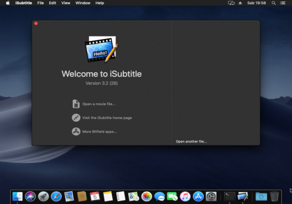Screen dimensions: 292x204
Task: Open Reminders from the Dock
Action: click(x=121, y=196)
